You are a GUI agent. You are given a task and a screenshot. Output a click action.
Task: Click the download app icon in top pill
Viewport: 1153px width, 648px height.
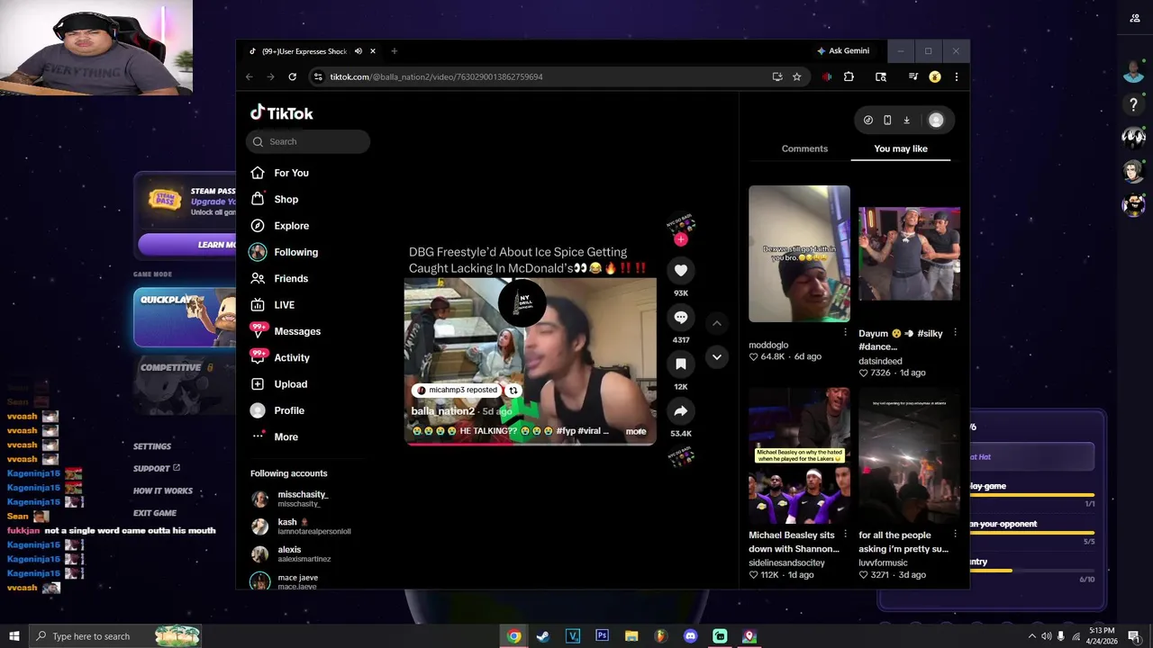(x=906, y=120)
